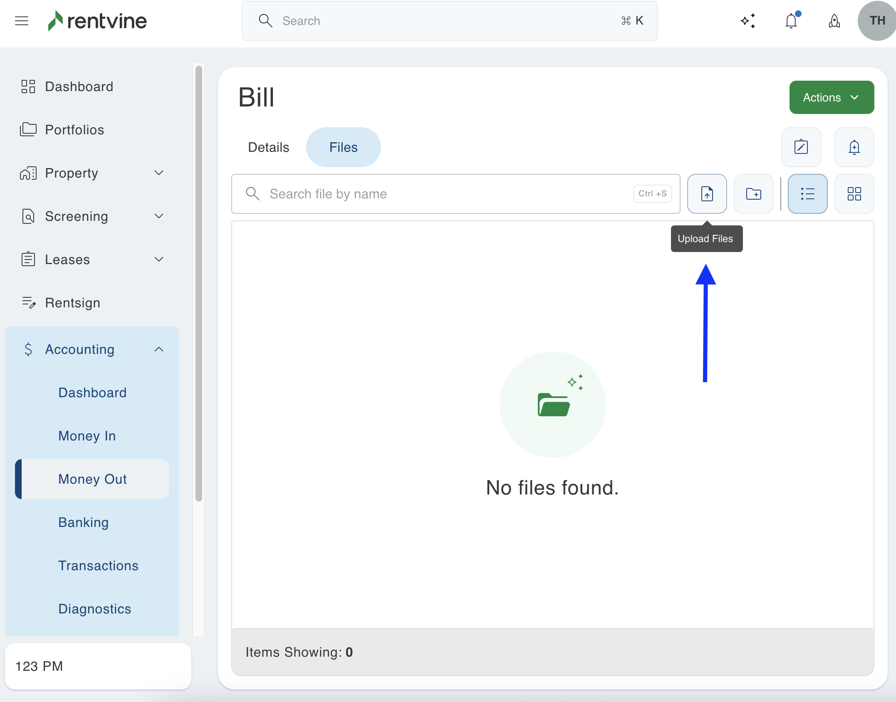The height and width of the screenshot is (702, 896).
Task: Click the Upload Files icon button
Action: (707, 194)
